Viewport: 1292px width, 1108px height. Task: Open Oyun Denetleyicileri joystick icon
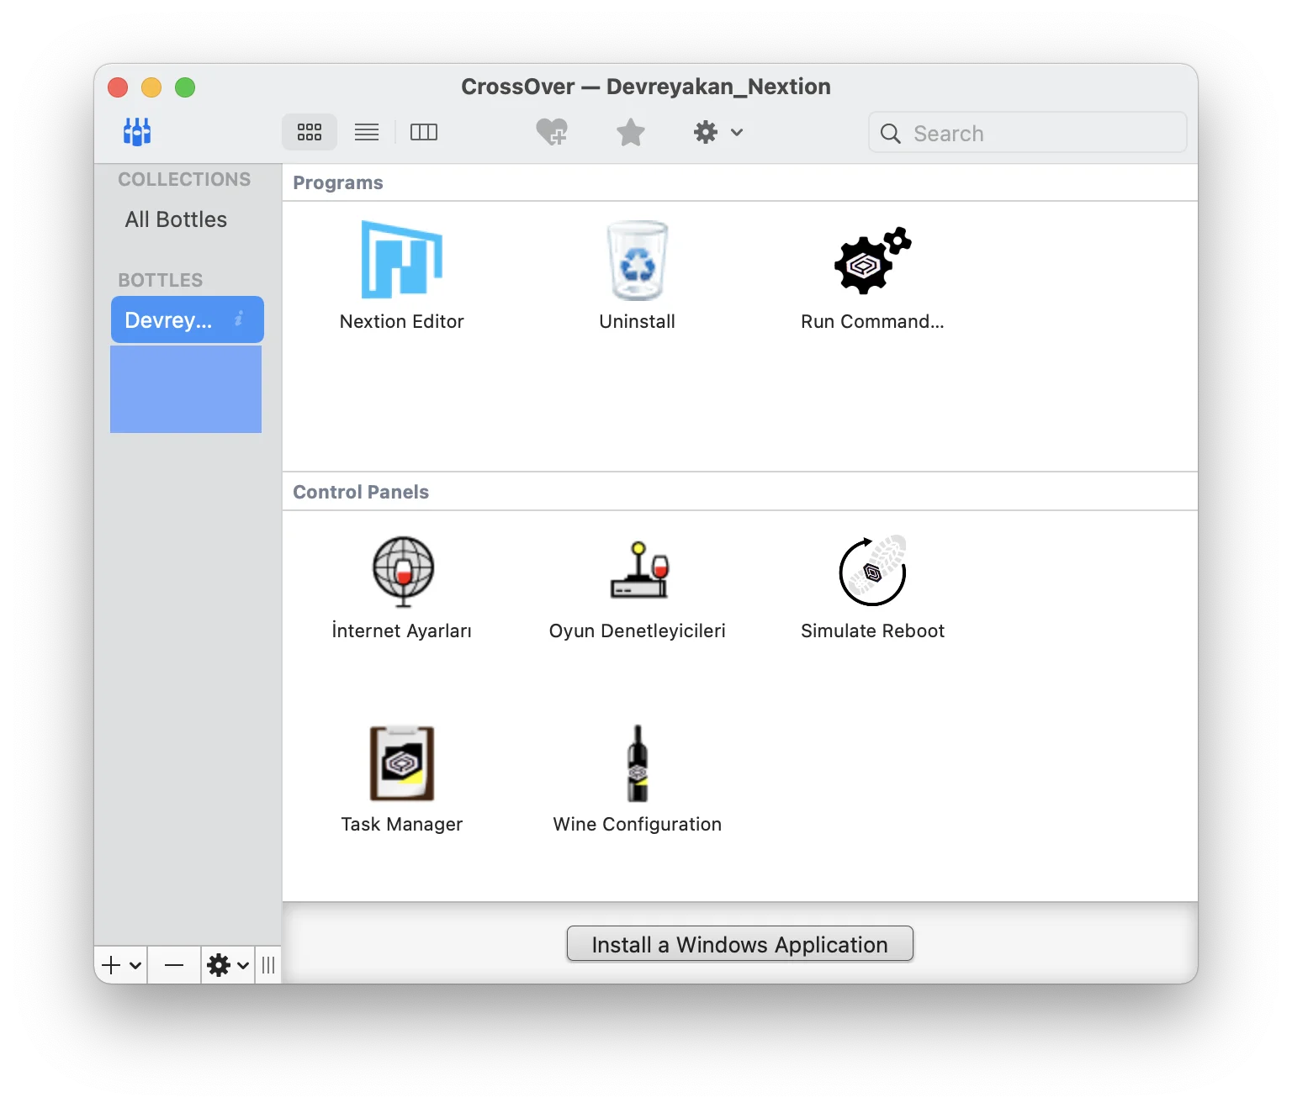click(638, 570)
